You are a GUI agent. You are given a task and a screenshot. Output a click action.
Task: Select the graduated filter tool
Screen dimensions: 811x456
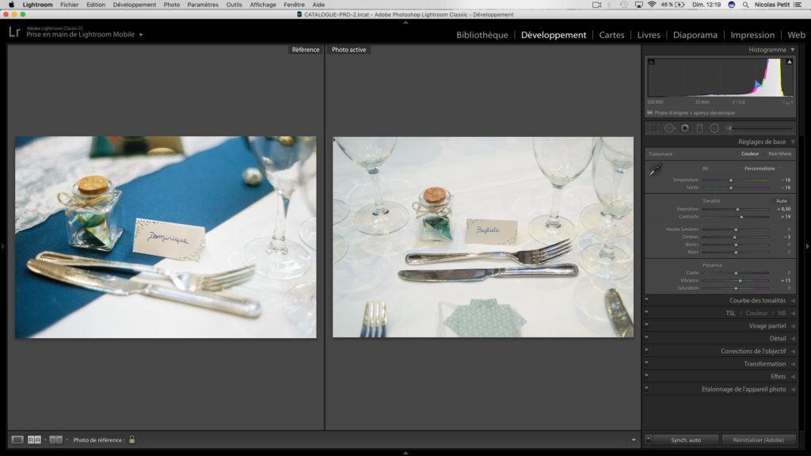click(699, 128)
